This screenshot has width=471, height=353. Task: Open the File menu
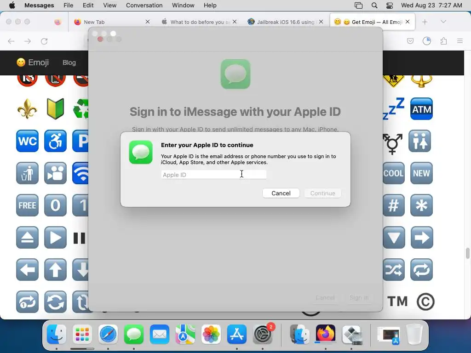pyautogui.click(x=68, y=6)
